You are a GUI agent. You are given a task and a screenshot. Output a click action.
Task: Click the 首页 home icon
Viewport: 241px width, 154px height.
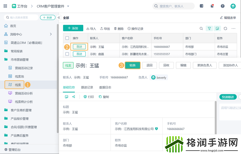coord(6,26)
